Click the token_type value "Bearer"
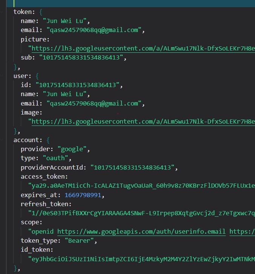Viewport: 255px width, 274px height. point(79,241)
